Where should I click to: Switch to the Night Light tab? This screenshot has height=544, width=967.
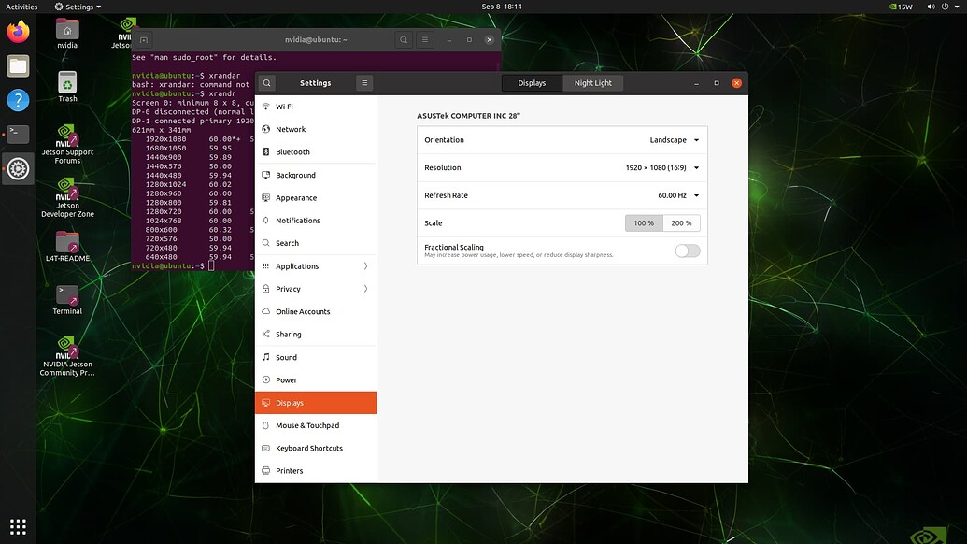592,82
